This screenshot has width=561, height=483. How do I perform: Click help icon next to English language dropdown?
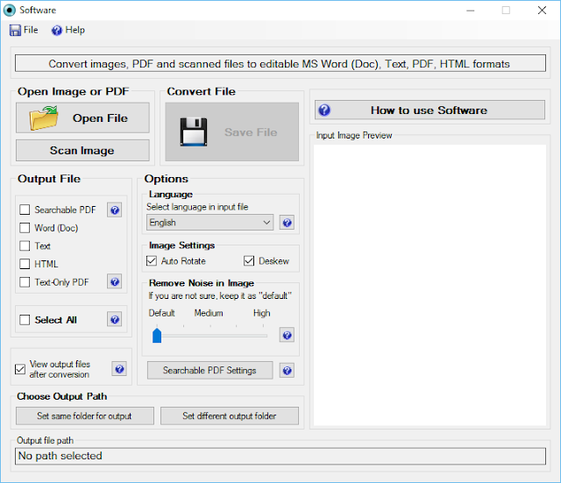(x=287, y=223)
